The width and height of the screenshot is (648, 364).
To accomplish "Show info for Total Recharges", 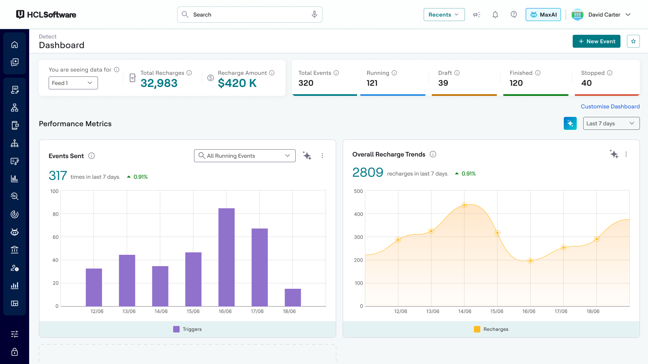I will pos(189,73).
